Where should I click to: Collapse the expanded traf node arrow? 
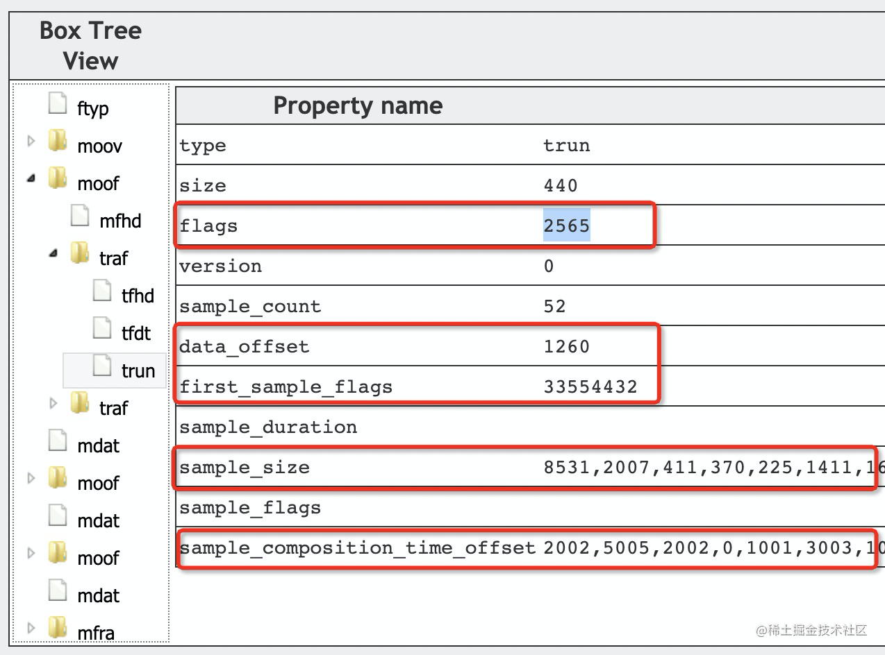53,254
